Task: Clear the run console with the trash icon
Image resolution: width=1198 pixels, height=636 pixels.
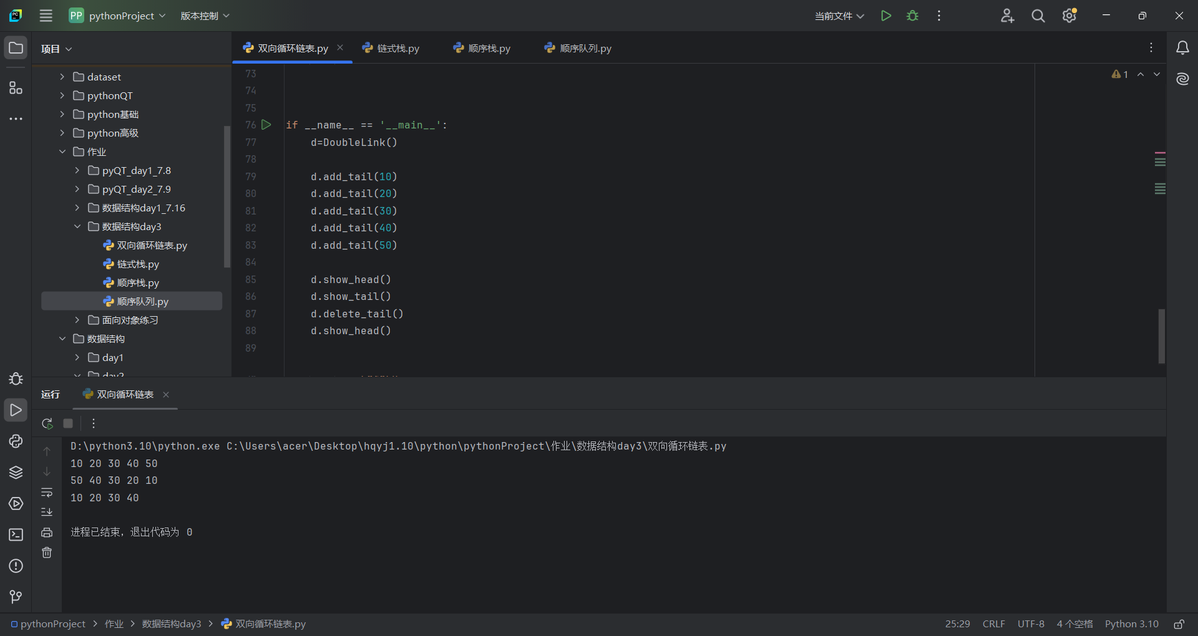Action: tap(47, 552)
